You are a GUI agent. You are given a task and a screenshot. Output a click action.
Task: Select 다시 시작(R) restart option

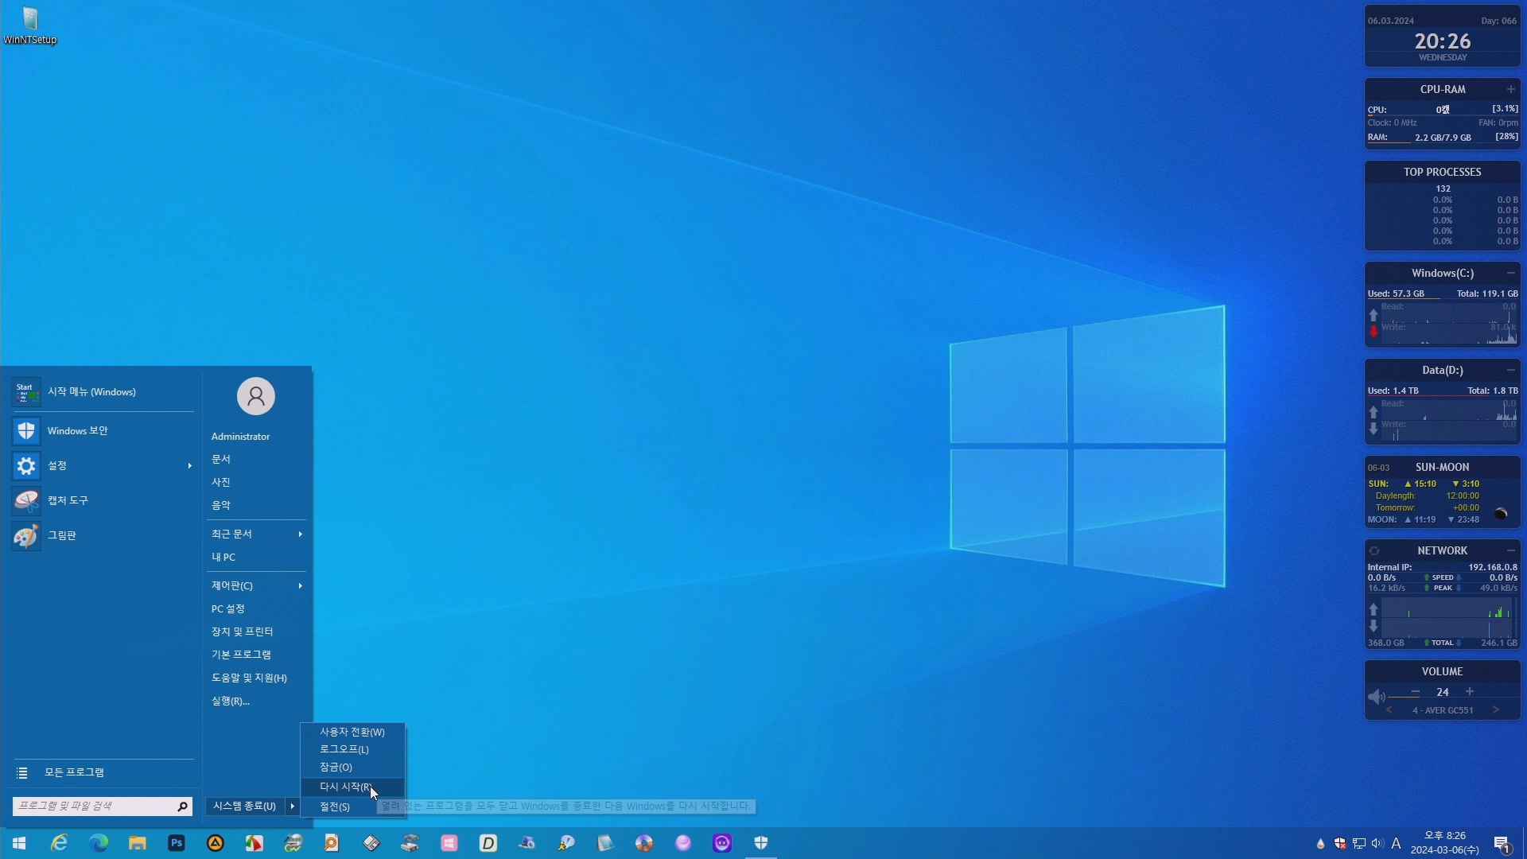tap(345, 787)
